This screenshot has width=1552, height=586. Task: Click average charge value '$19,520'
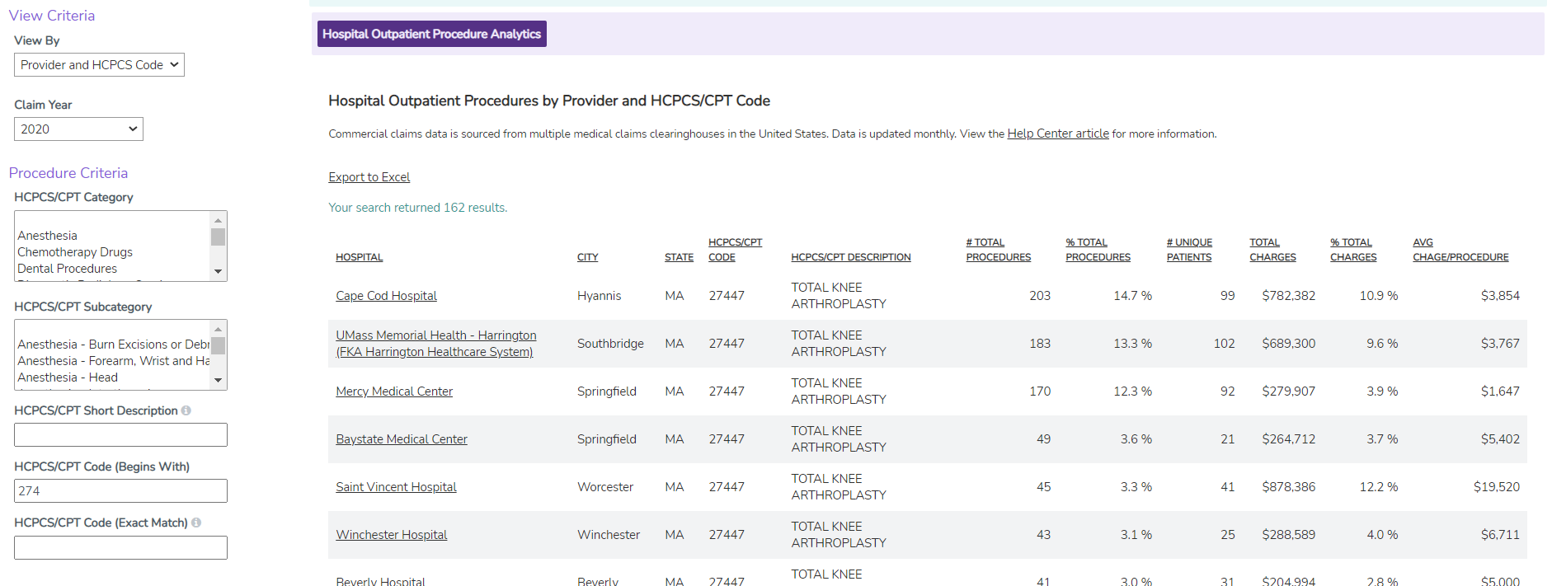(x=1497, y=487)
